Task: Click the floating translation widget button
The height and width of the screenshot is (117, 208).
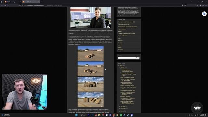Action: 204,14
